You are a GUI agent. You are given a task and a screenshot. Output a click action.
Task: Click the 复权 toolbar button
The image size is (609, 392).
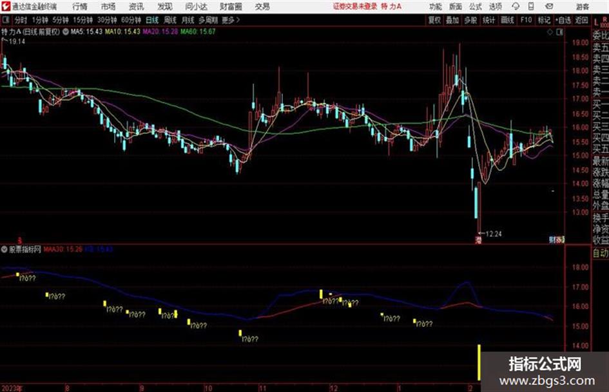click(x=434, y=20)
